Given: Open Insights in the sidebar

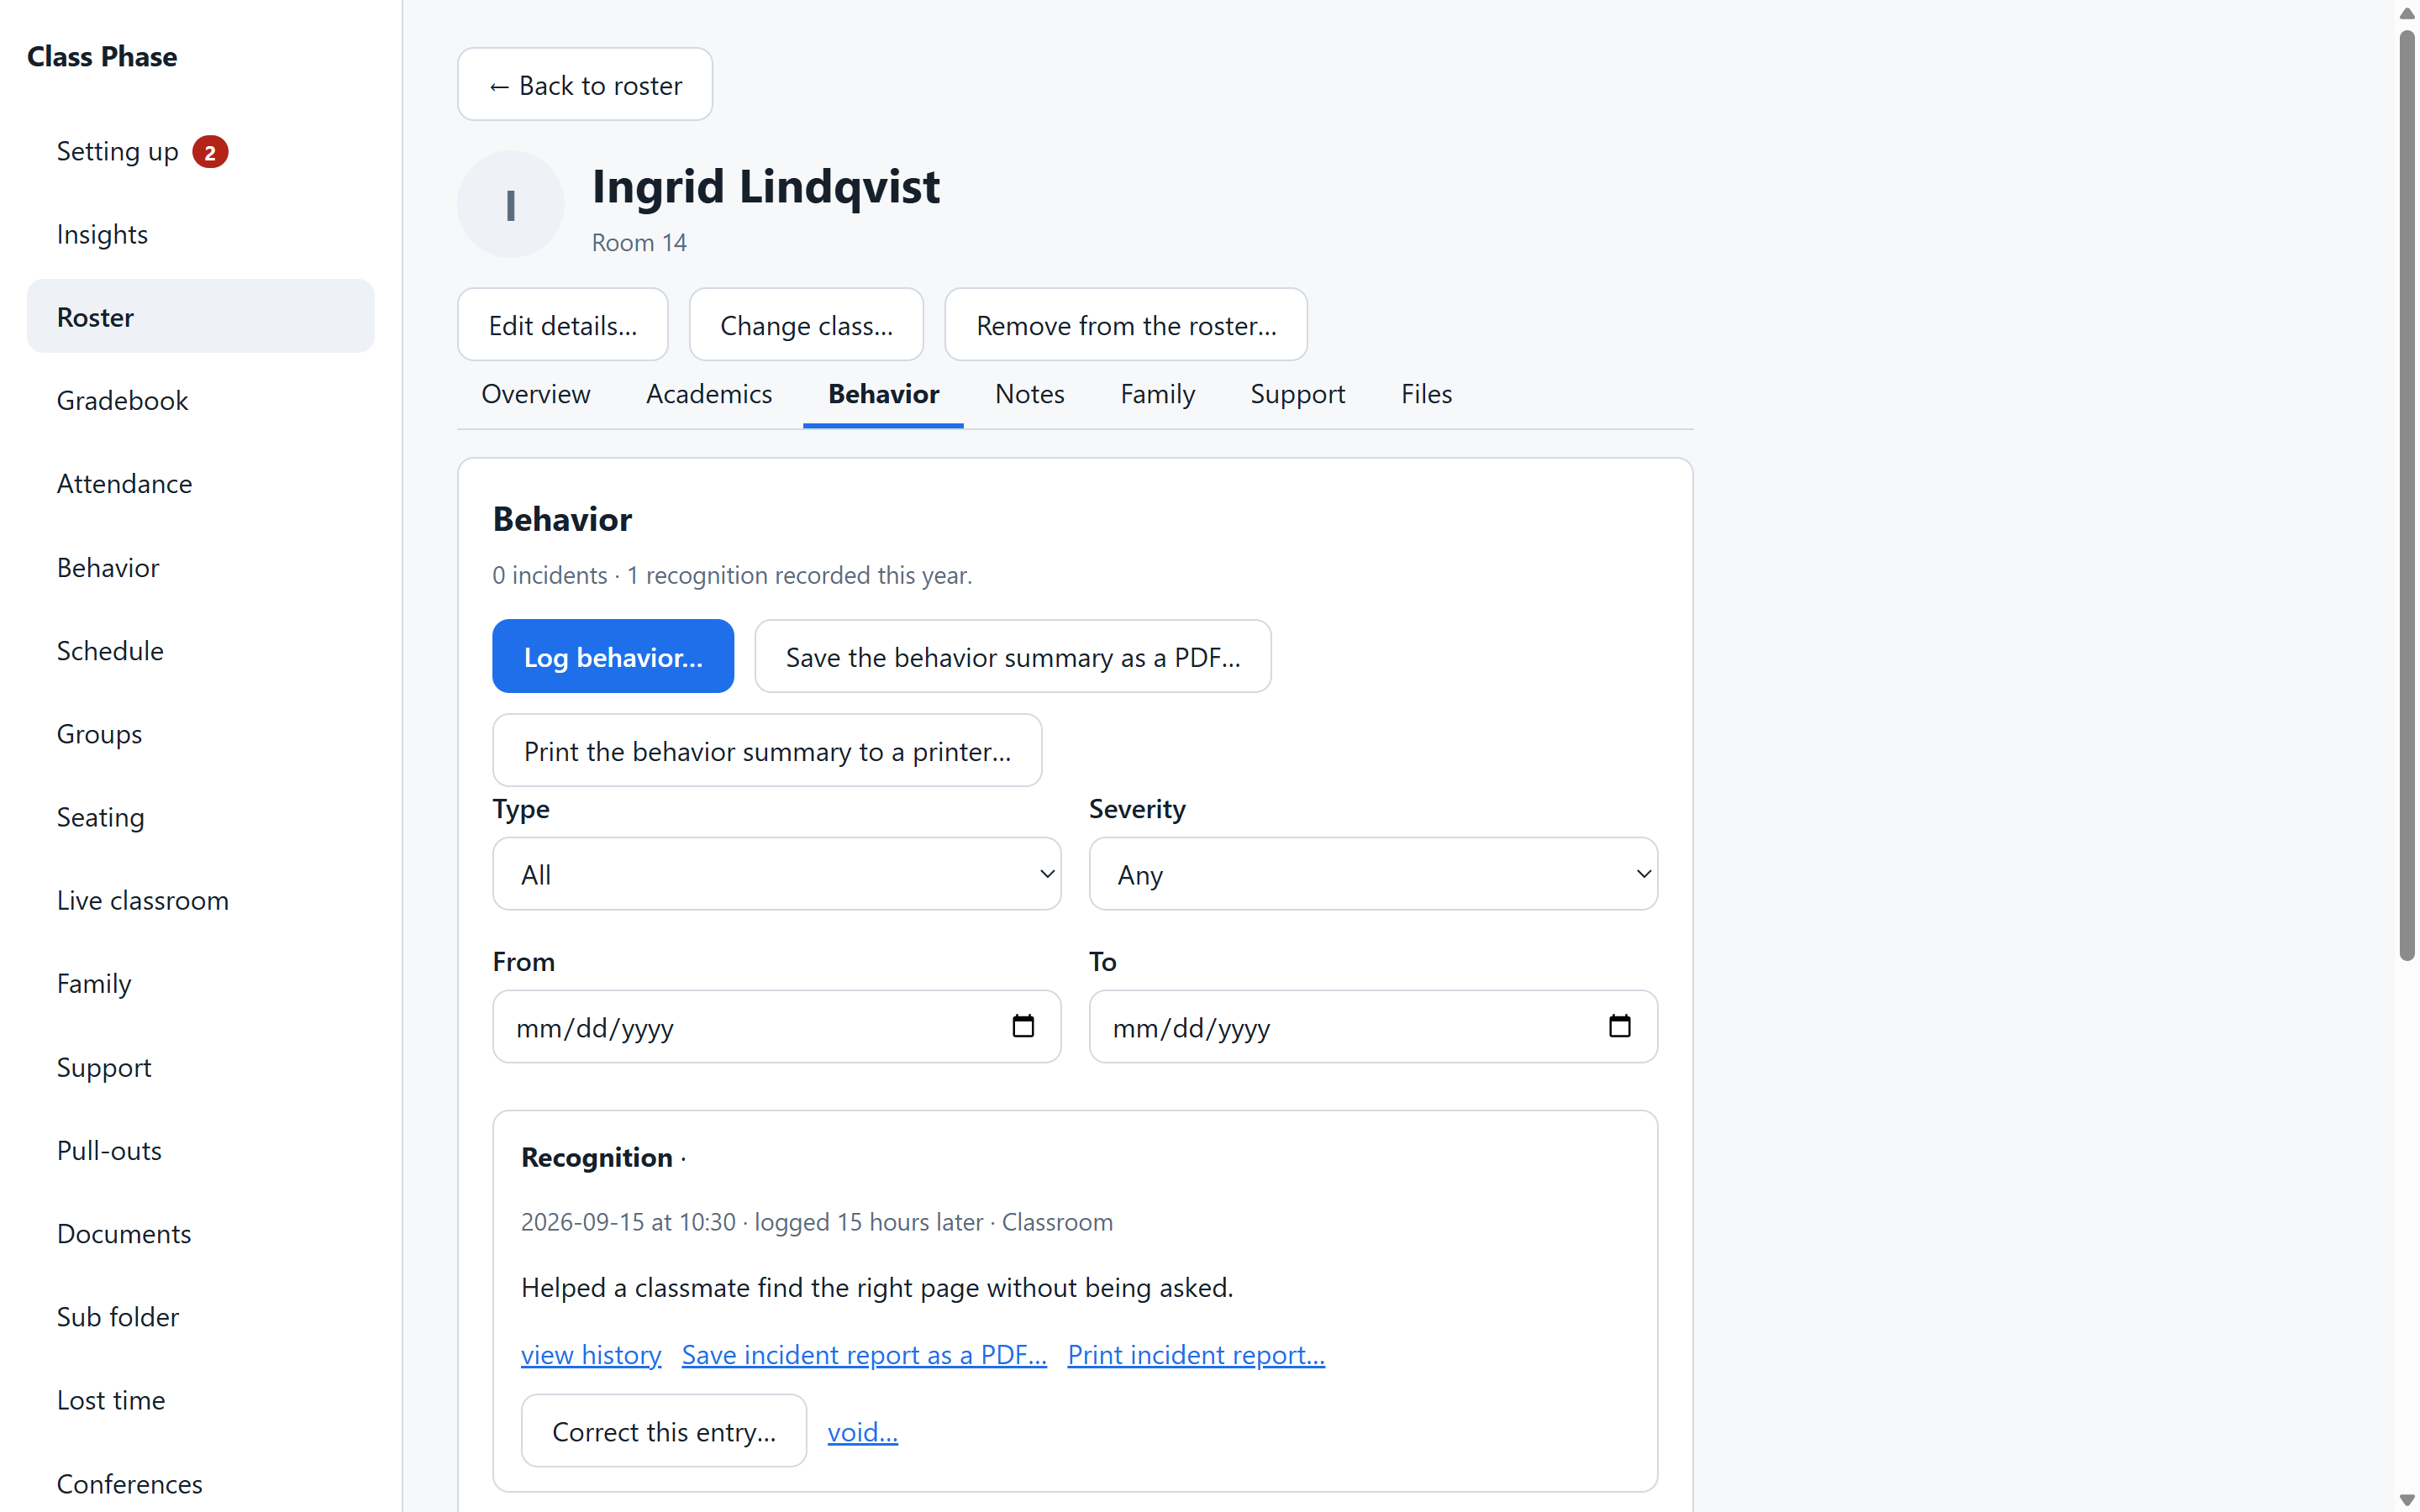Looking at the screenshot, I should [200, 234].
